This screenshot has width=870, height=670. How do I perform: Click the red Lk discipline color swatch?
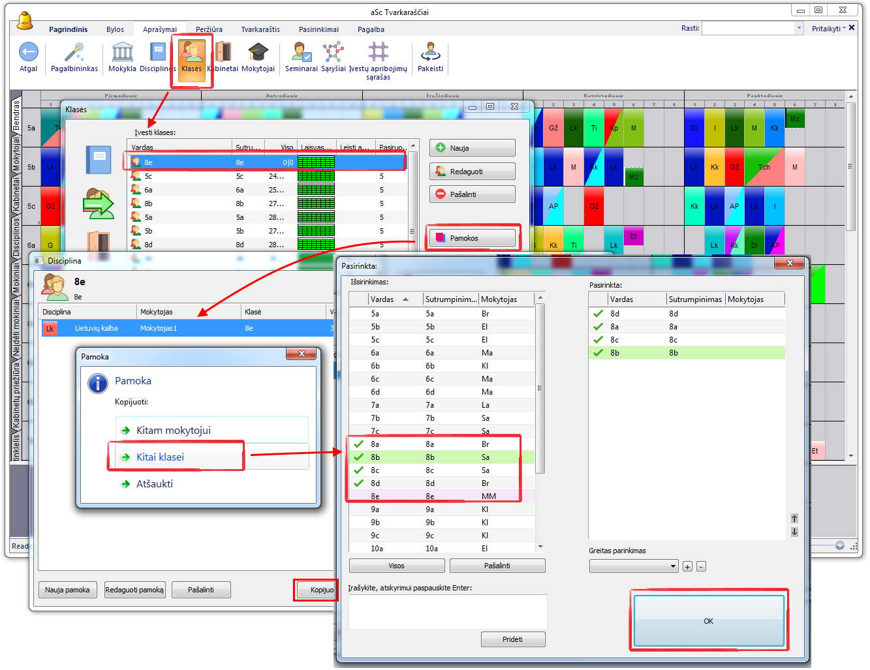tap(50, 328)
